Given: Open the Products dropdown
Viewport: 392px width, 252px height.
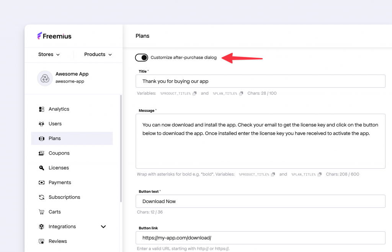Looking at the screenshot, I should [x=98, y=54].
